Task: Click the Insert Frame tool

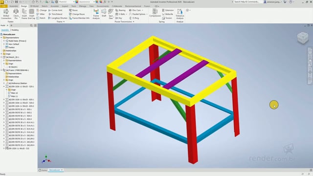Action: click(x=24, y=14)
